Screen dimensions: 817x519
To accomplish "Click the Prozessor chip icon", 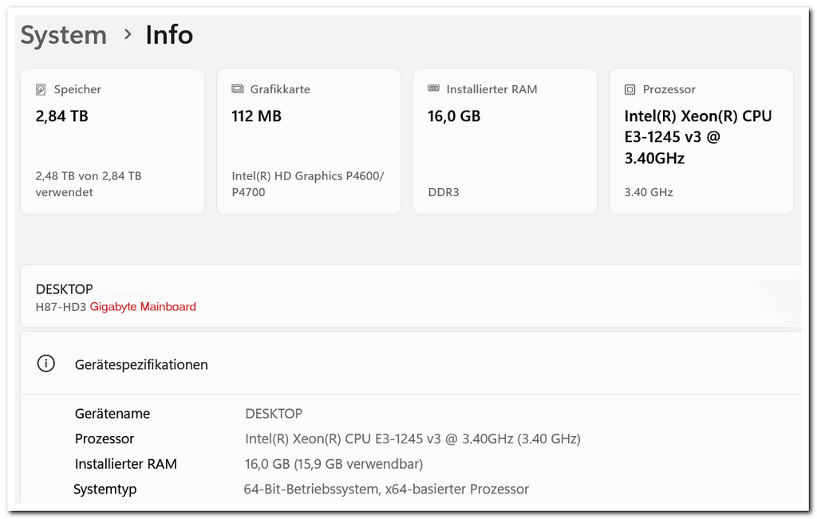I will point(630,89).
